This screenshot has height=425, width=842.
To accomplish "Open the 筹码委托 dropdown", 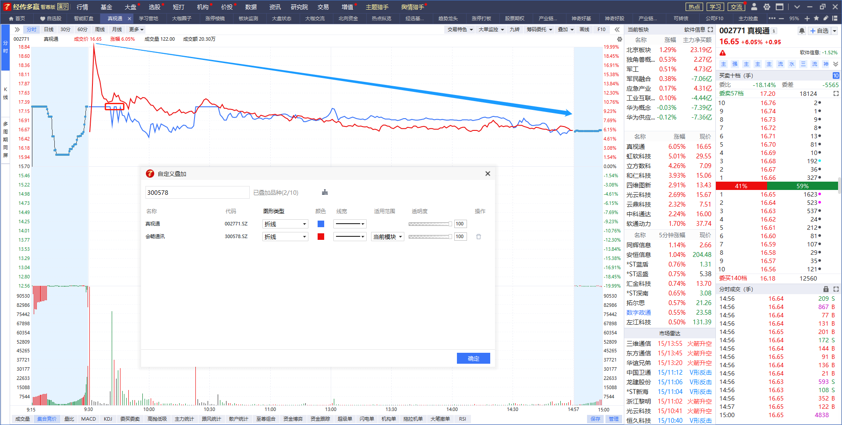I will 539,29.
